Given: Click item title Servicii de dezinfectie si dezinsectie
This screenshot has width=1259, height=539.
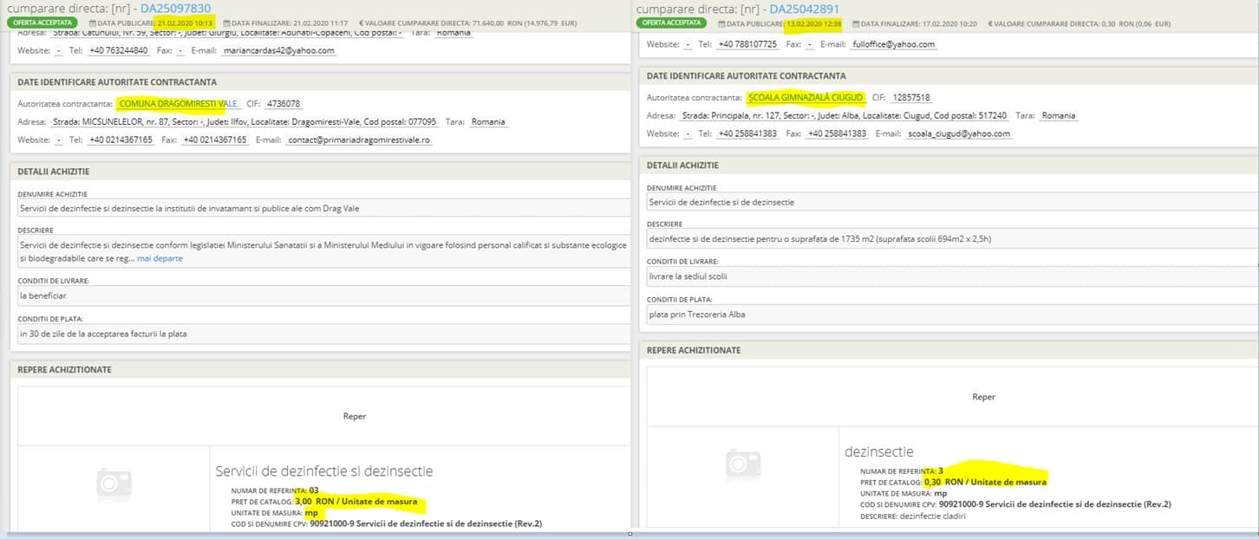Looking at the screenshot, I should [323, 471].
